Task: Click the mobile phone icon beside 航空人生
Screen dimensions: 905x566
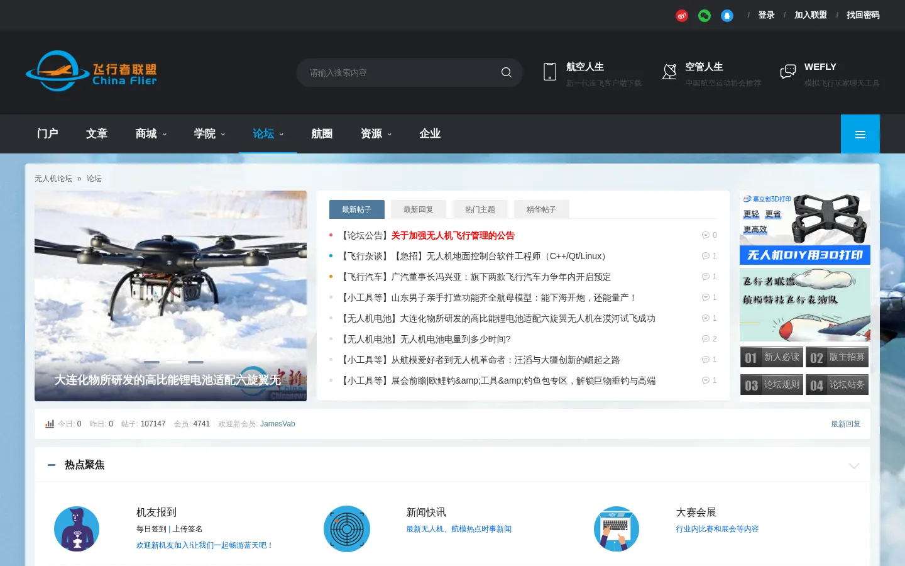Action: 550,72
